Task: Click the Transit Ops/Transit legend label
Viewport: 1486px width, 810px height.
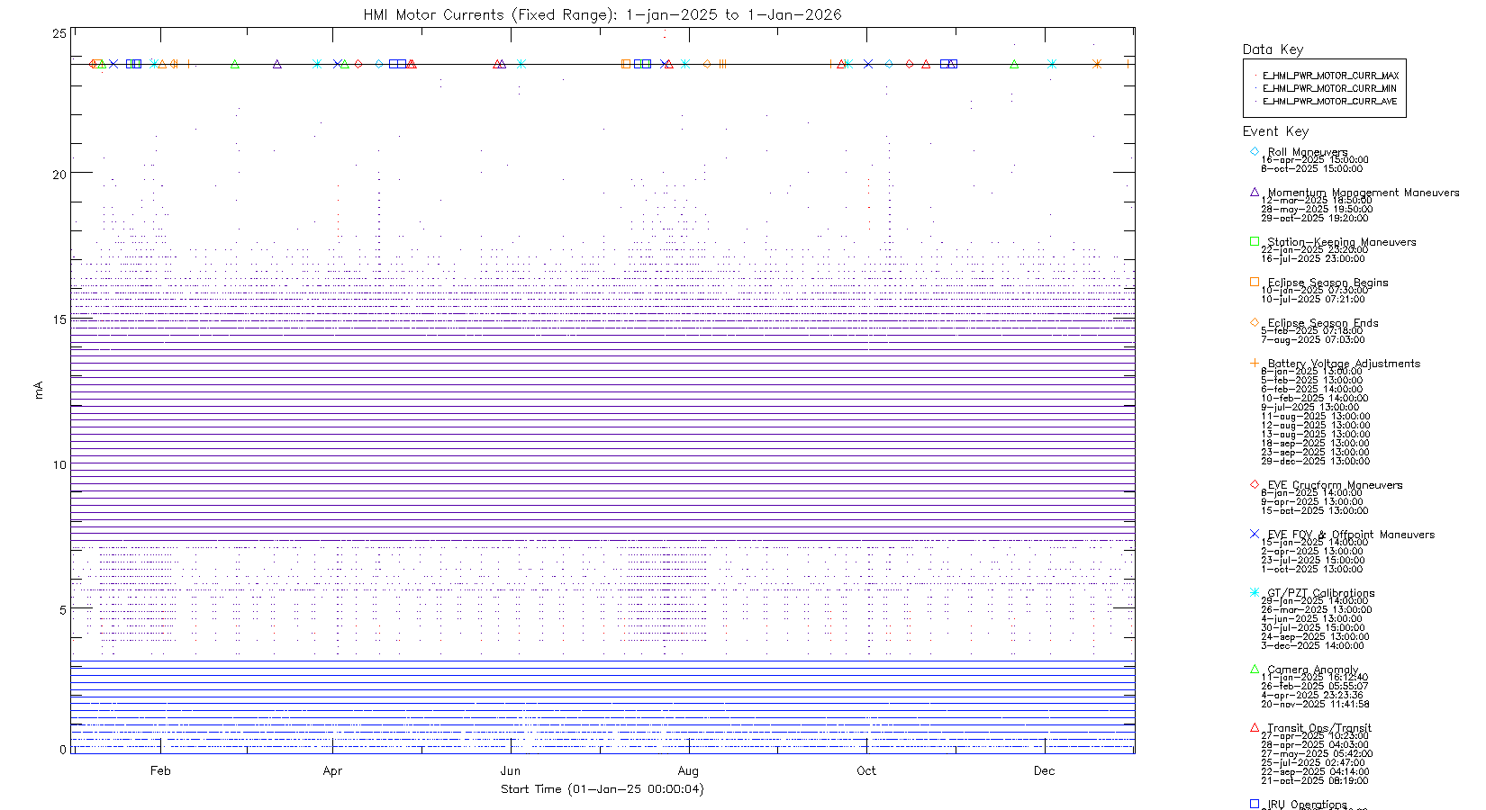Action: tap(1318, 727)
